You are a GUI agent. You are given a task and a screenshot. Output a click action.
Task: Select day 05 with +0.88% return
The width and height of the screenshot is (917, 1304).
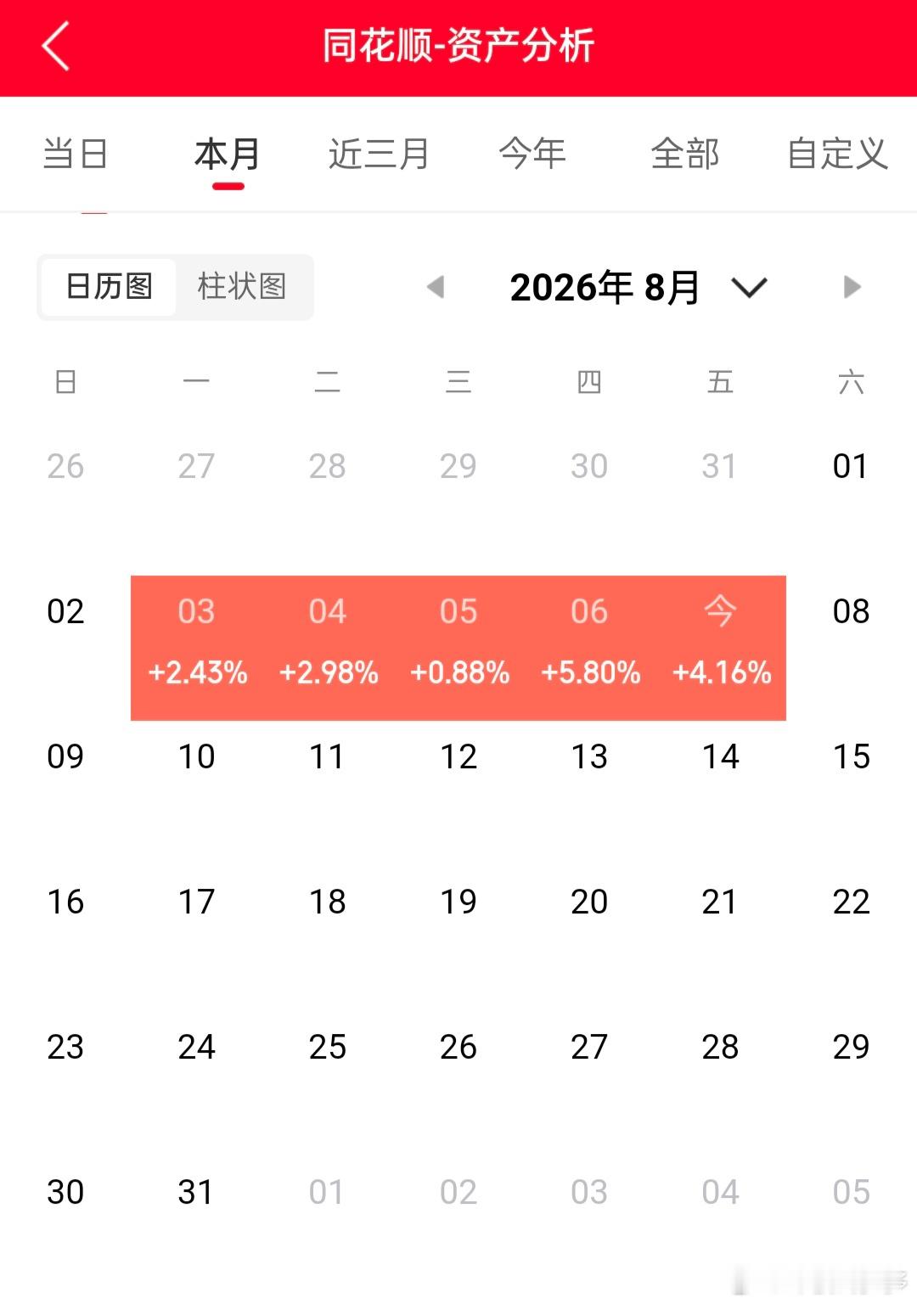pos(458,648)
